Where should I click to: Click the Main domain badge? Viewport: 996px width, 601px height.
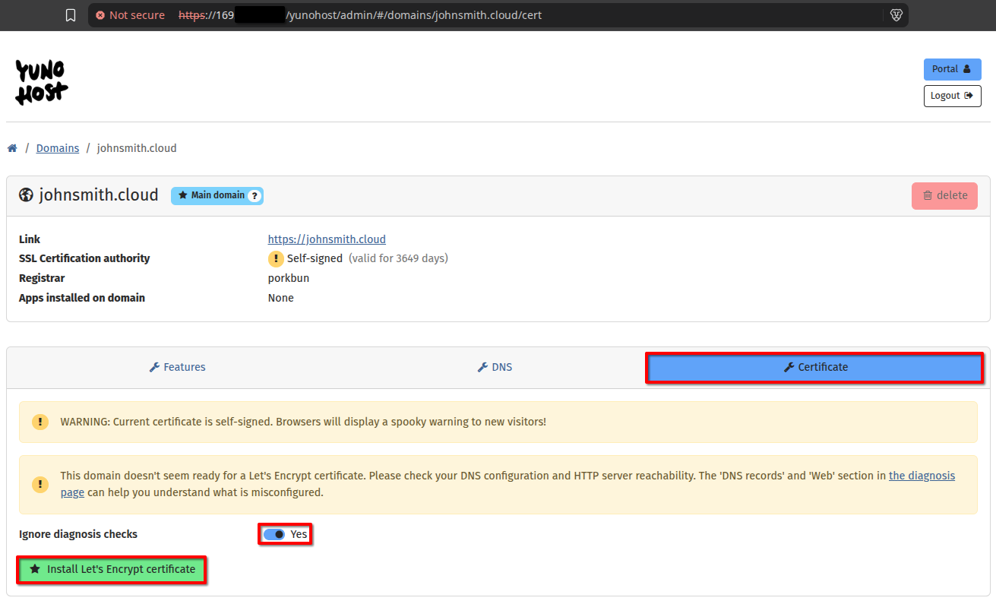click(217, 196)
